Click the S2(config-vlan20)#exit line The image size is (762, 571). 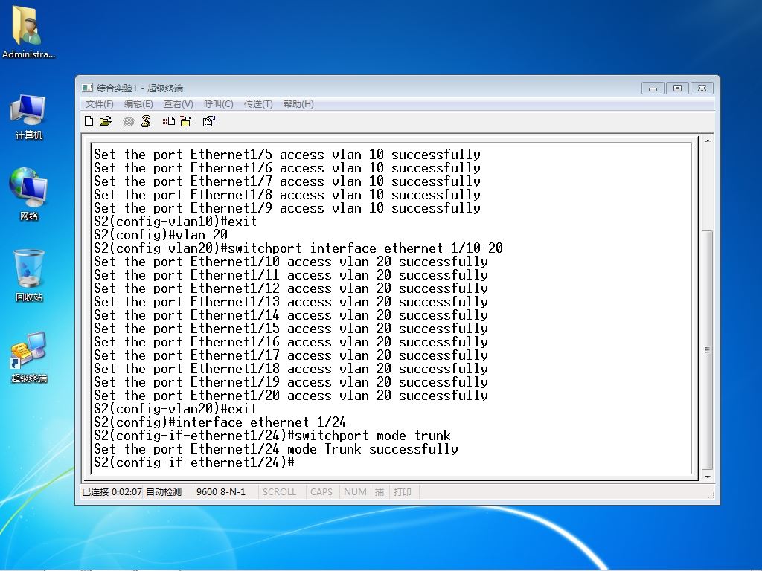pos(175,409)
